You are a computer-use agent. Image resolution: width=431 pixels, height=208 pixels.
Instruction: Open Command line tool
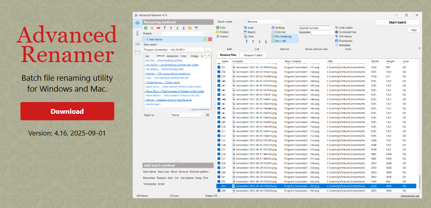pyautogui.click(x=345, y=32)
